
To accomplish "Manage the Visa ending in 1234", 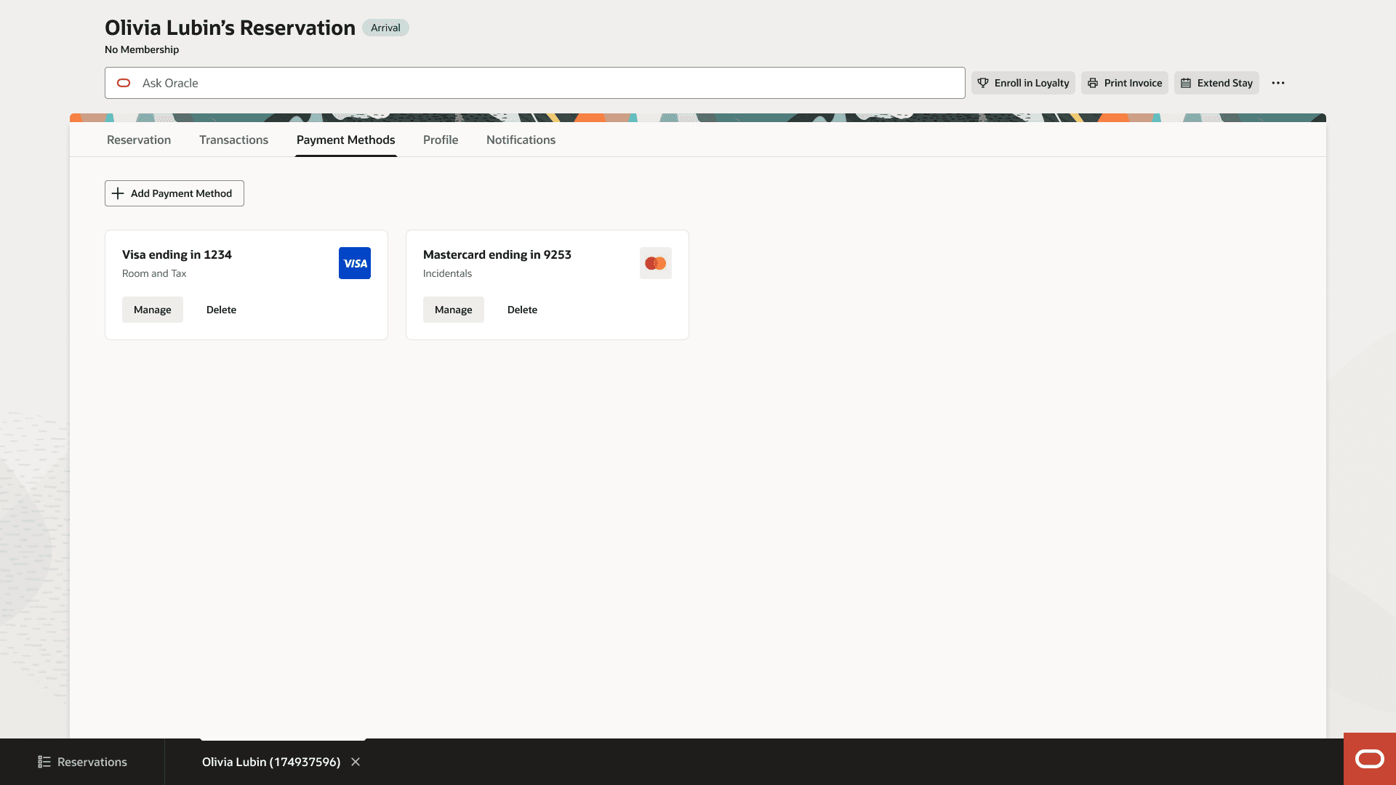I will point(153,310).
